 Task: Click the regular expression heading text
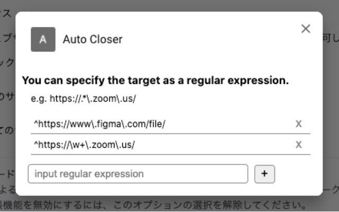pos(155,81)
